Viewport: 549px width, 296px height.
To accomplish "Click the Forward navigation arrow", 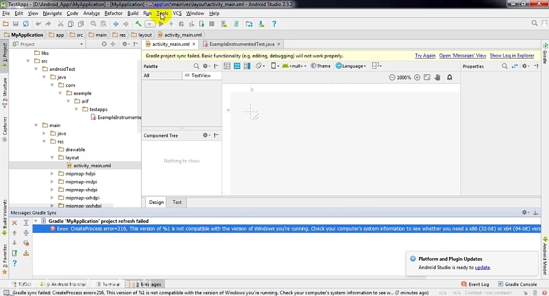I will coord(126,24).
